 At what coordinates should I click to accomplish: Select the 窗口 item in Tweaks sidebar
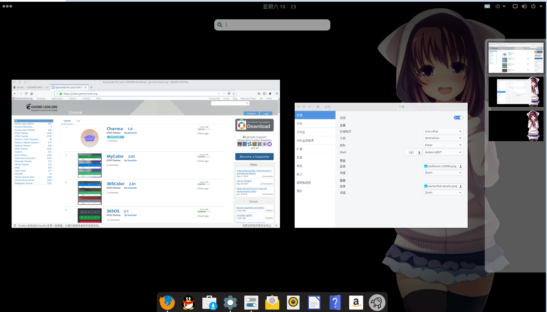coord(315,174)
